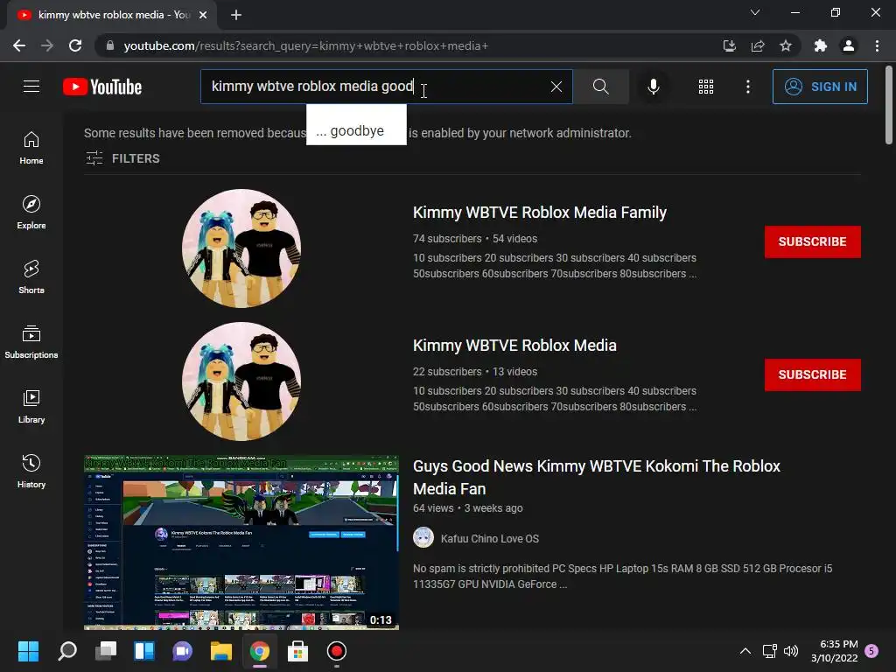Open Microsoft Store from taskbar
This screenshot has height=672, width=896.
pyautogui.click(x=297, y=651)
